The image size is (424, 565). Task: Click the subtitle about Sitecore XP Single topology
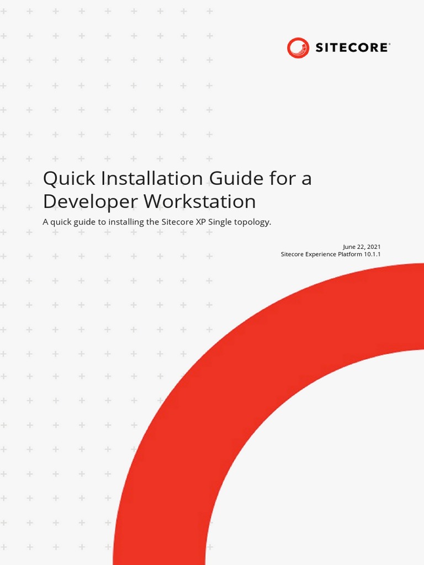click(157, 222)
